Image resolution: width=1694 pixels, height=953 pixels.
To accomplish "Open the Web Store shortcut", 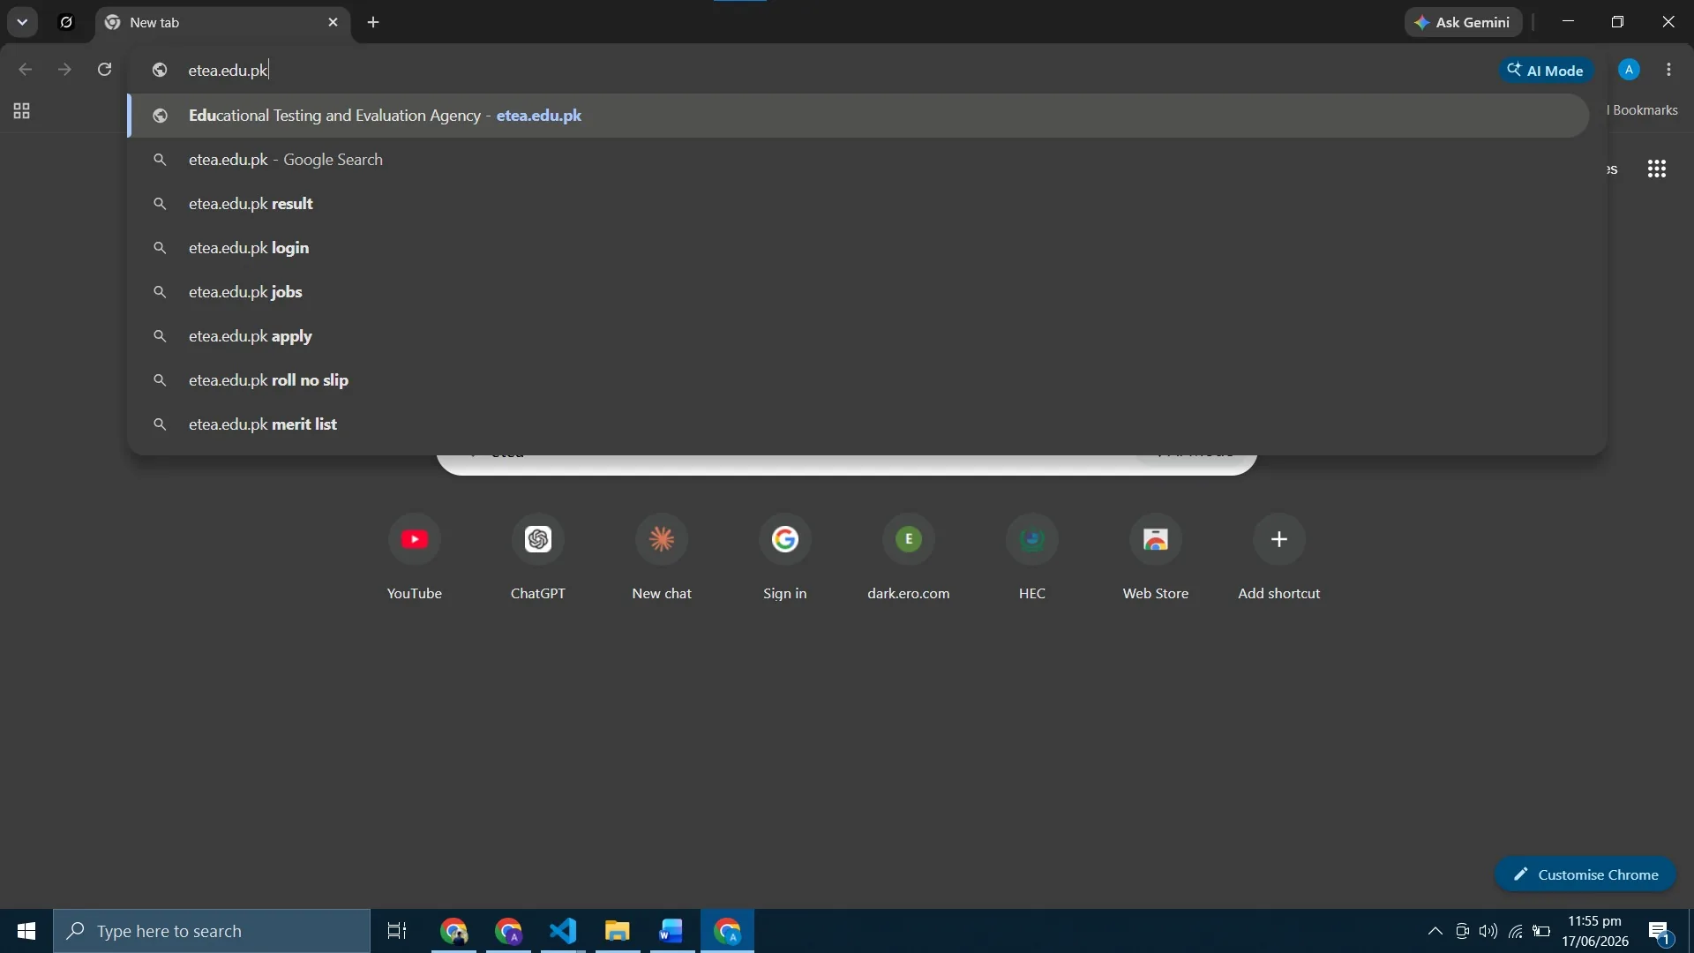I will (1156, 558).
